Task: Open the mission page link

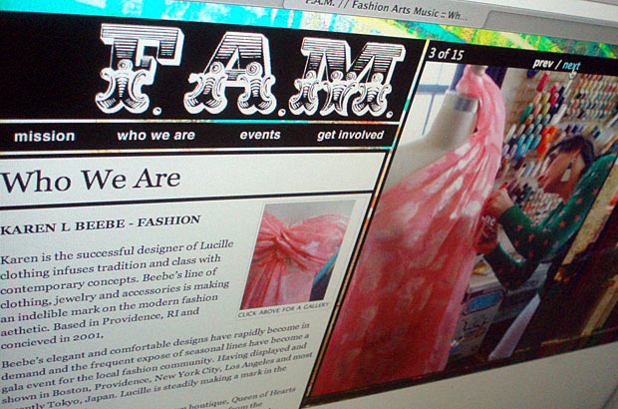Action: pyautogui.click(x=45, y=137)
